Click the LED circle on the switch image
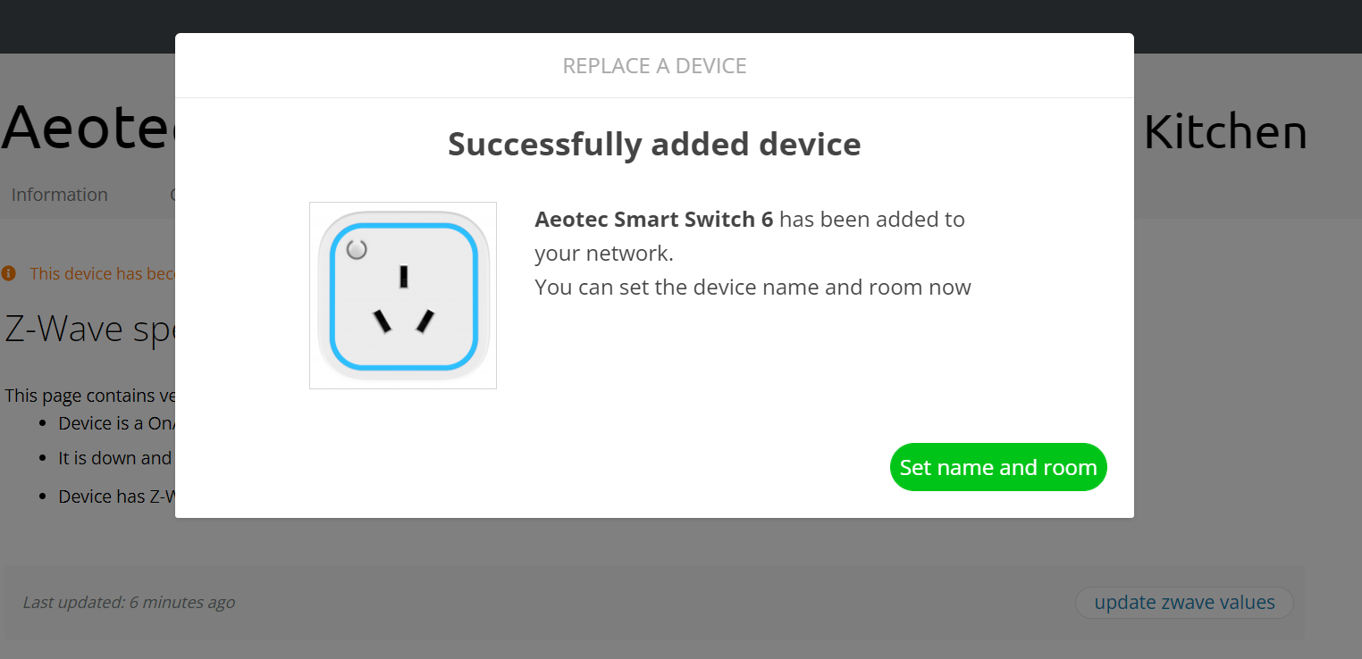 tap(357, 249)
